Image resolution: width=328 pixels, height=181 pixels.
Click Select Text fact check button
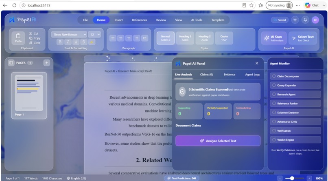303,38
